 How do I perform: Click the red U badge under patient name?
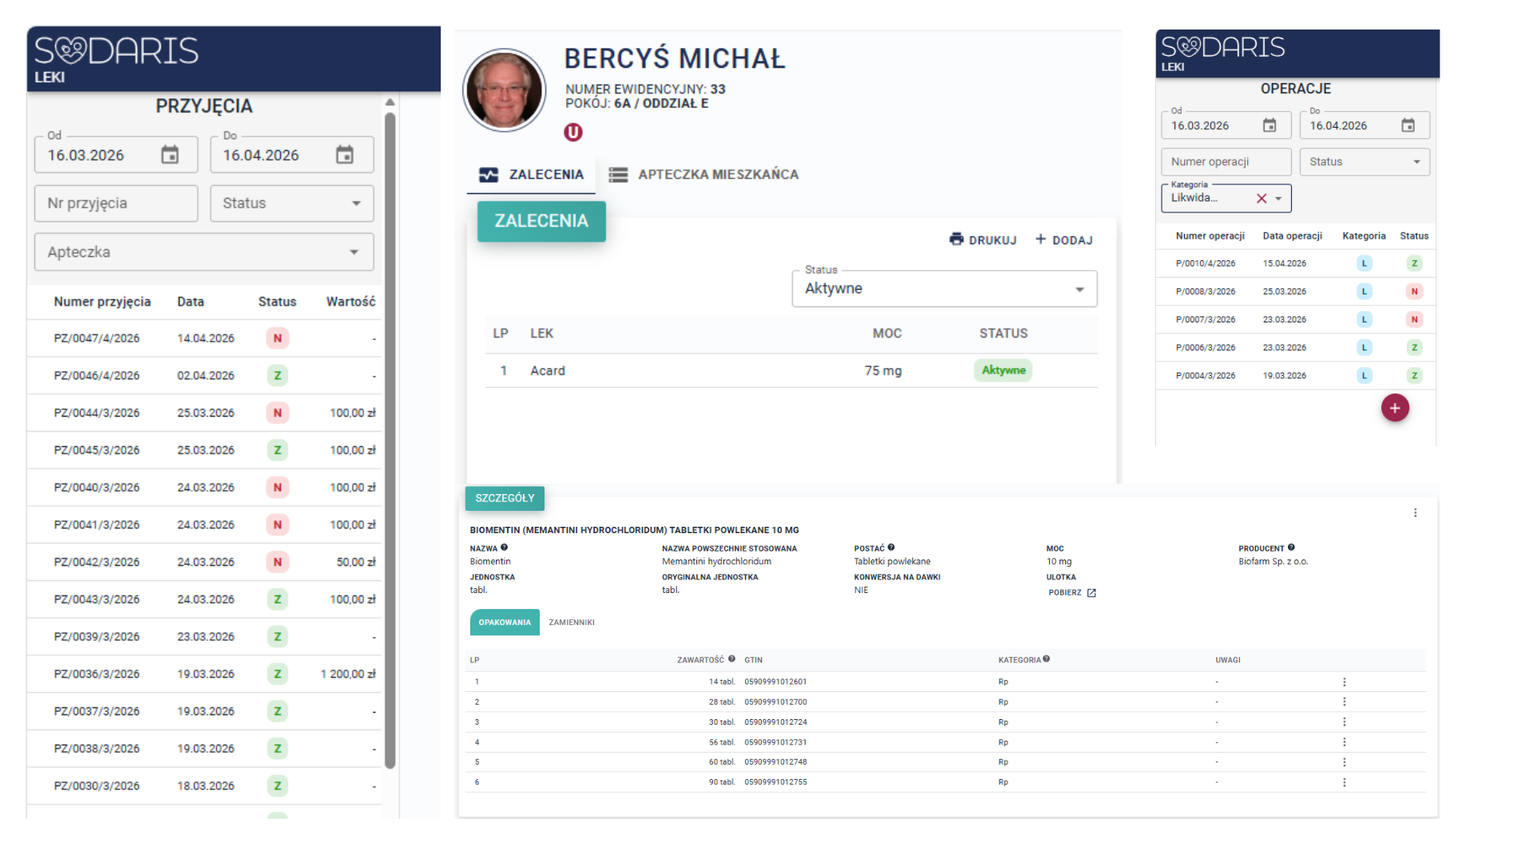coord(573,132)
